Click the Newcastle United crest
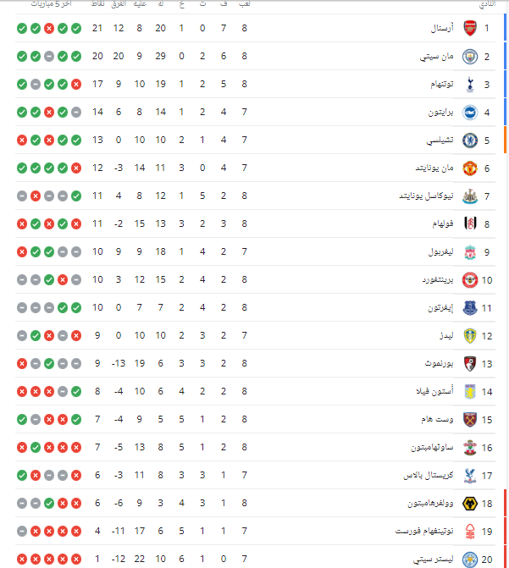The image size is (509, 568). coord(470,196)
